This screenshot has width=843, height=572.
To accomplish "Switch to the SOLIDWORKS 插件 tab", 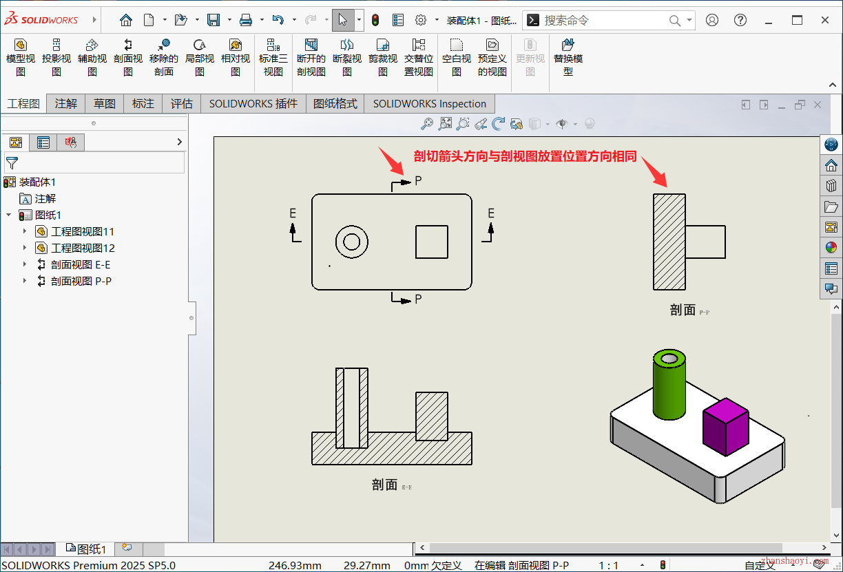I will 253,104.
